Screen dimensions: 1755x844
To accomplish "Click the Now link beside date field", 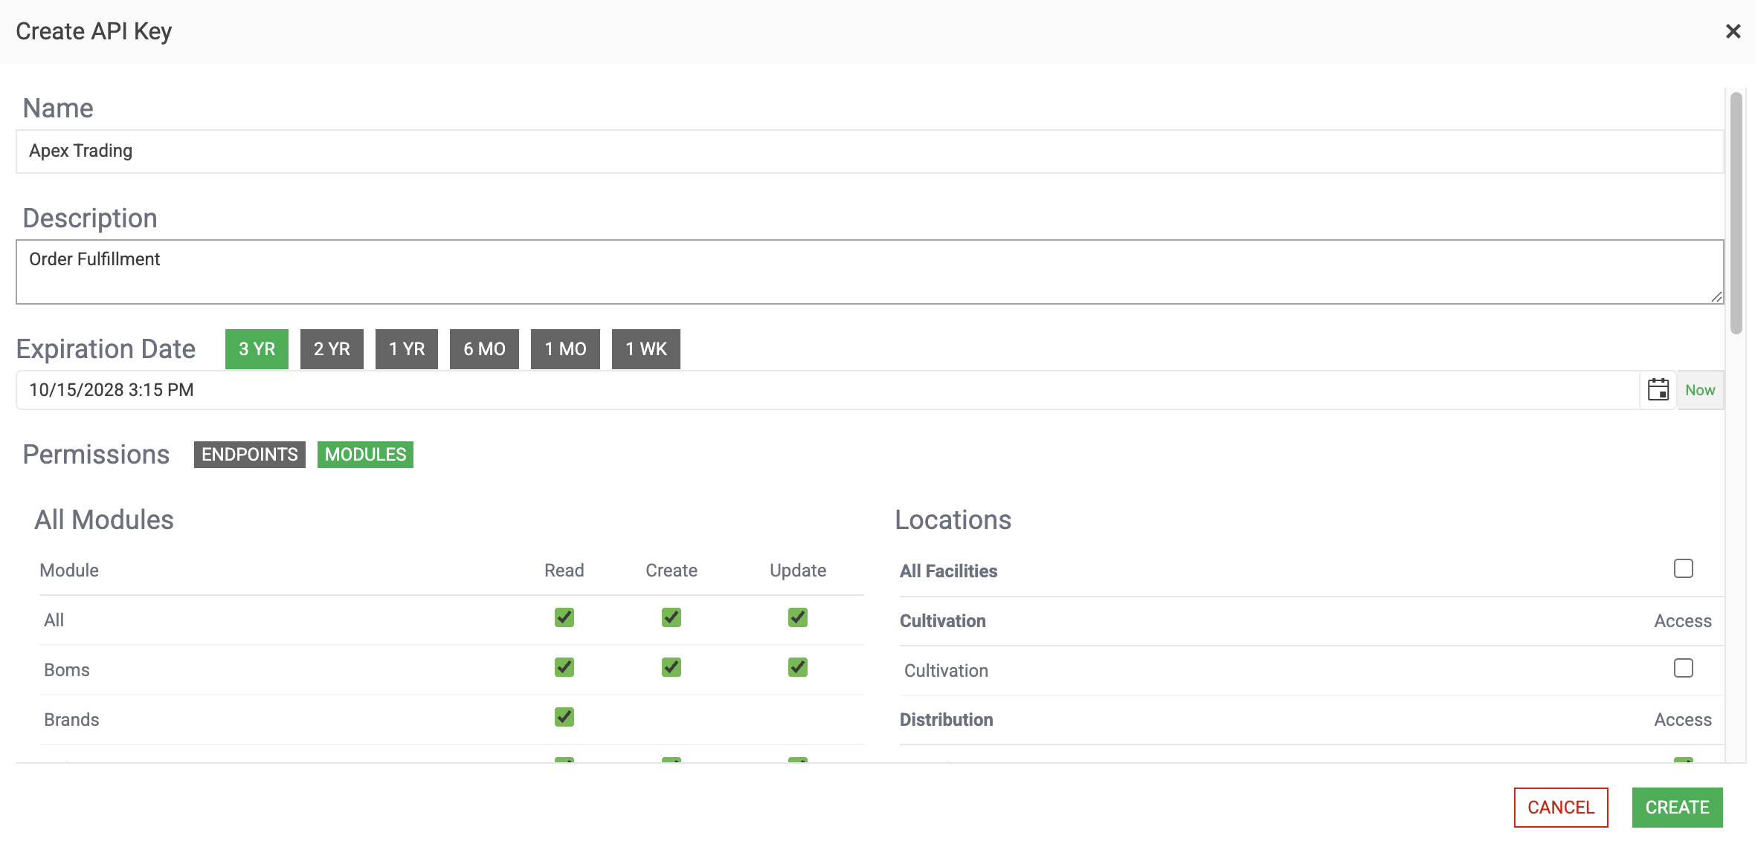I will [x=1700, y=390].
